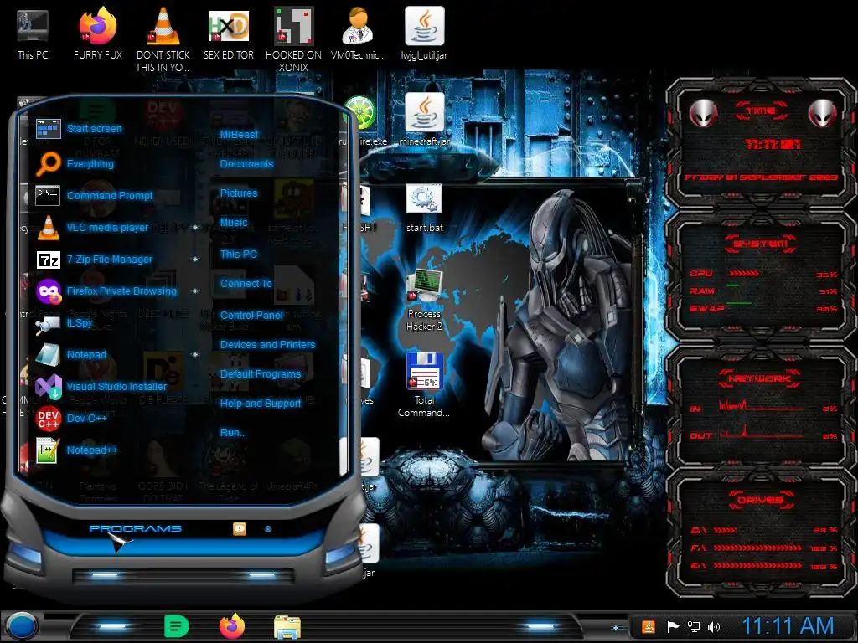
Task: Open Devices and Printers
Action: 267,344
